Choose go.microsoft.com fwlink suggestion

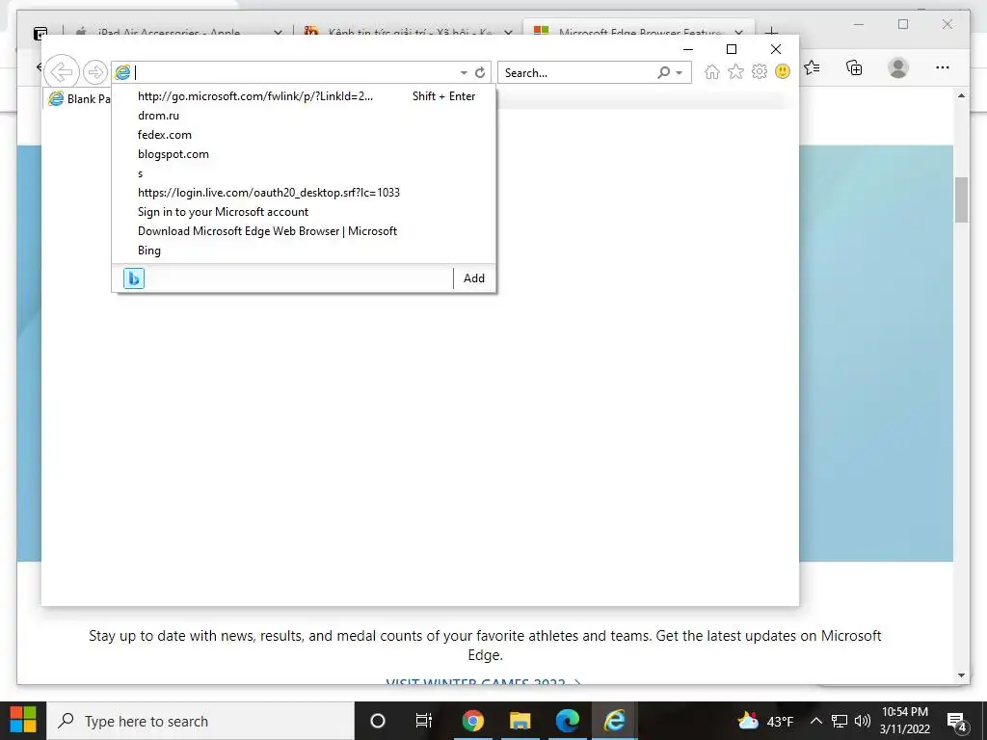(304, 96)
